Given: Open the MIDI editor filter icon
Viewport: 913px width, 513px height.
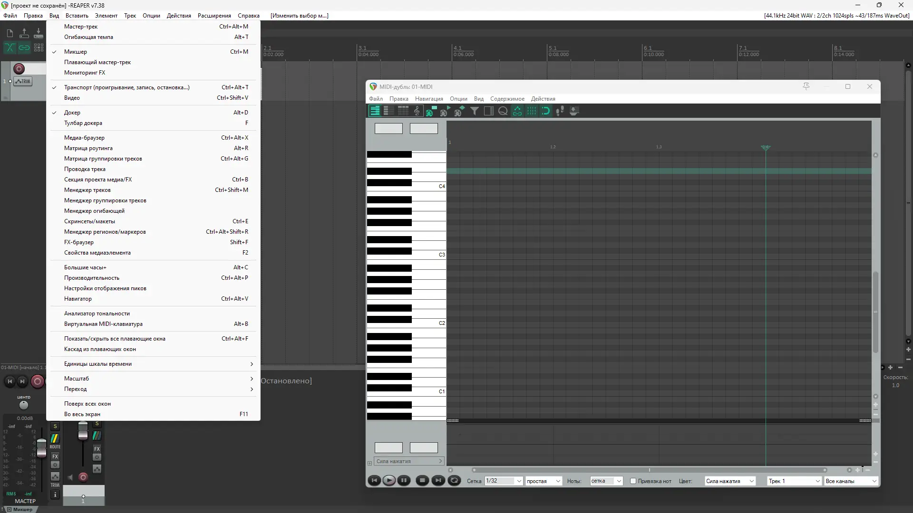Looking at the screenshot, I should (474, 111).
